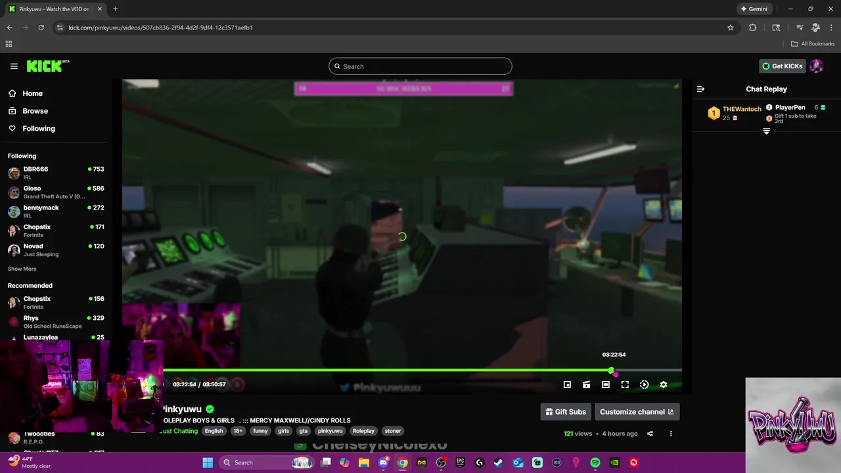Open OBS Studio from taskbar
This screenshot has height=473, width=841.
click(x=441, y=462)
